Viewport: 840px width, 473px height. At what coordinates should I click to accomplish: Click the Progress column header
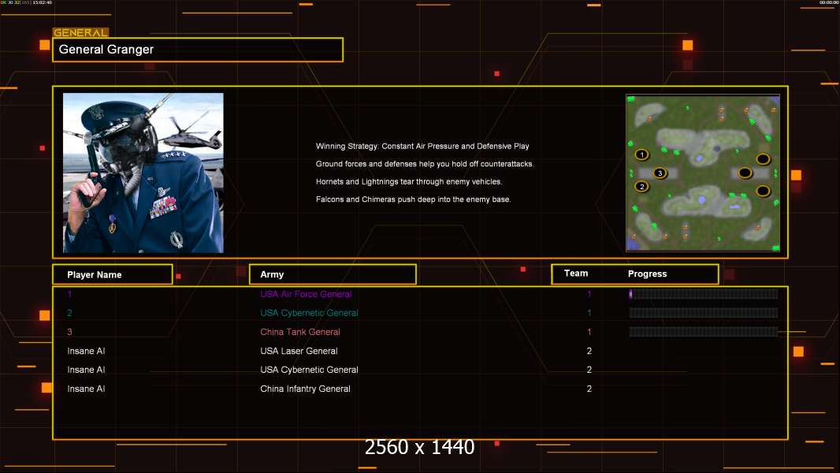647,274
